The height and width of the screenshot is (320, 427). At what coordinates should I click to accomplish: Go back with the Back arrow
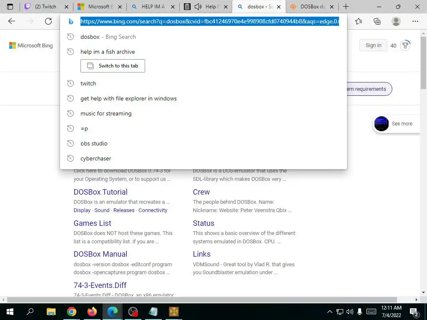(x=11, y=21)
